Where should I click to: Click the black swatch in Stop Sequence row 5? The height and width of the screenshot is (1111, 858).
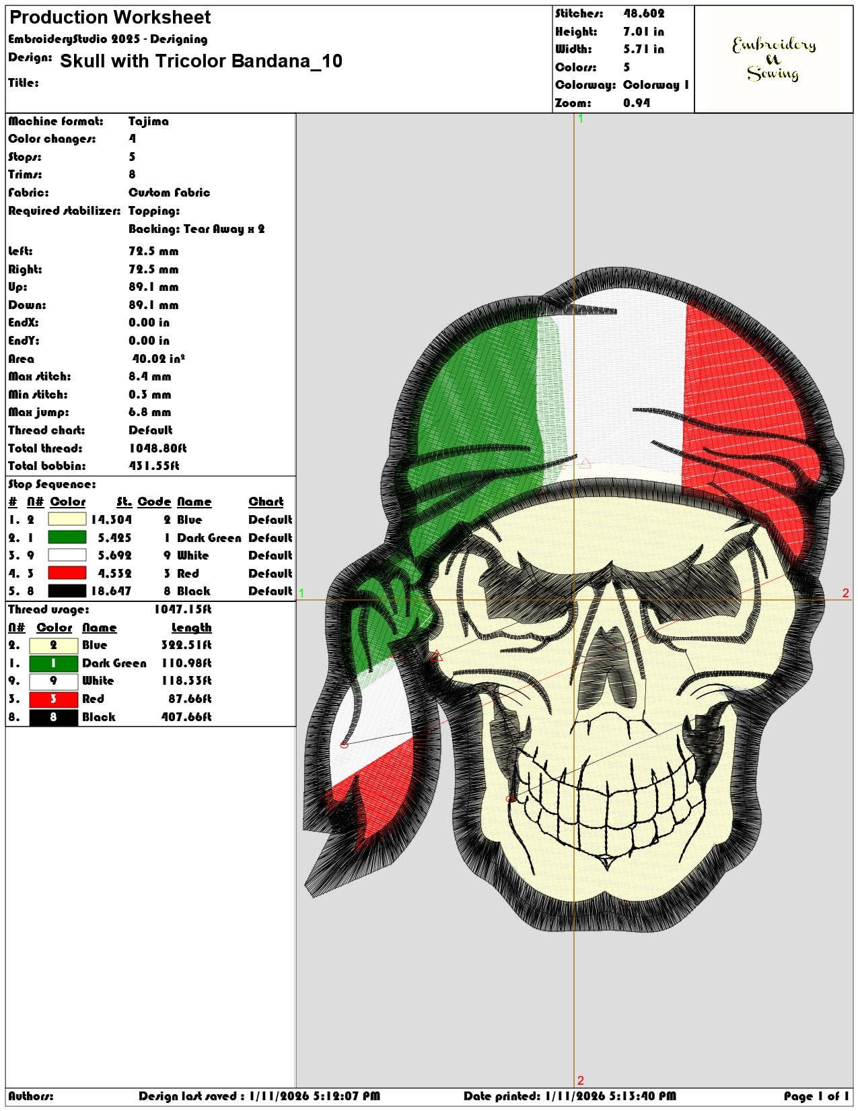[67, 591]
